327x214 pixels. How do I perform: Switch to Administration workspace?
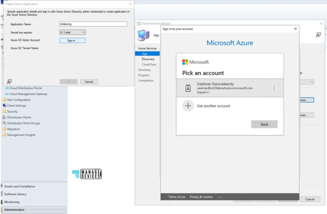(33, 210)
